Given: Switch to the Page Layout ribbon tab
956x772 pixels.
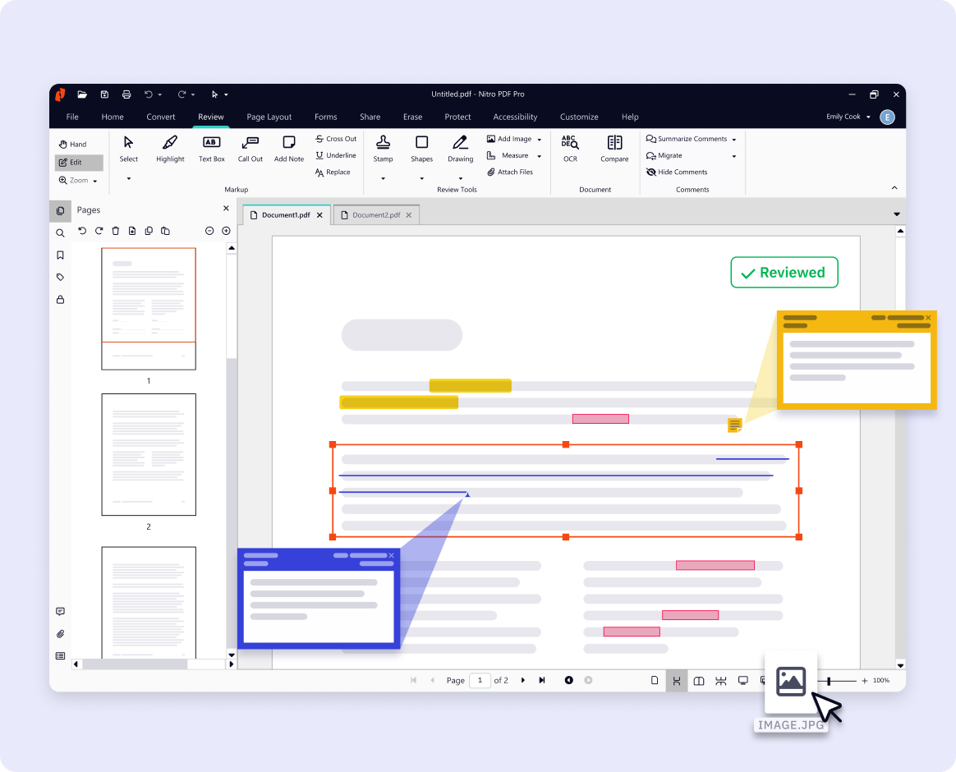Looking at the screenshot, I should (x=269, y=117).
